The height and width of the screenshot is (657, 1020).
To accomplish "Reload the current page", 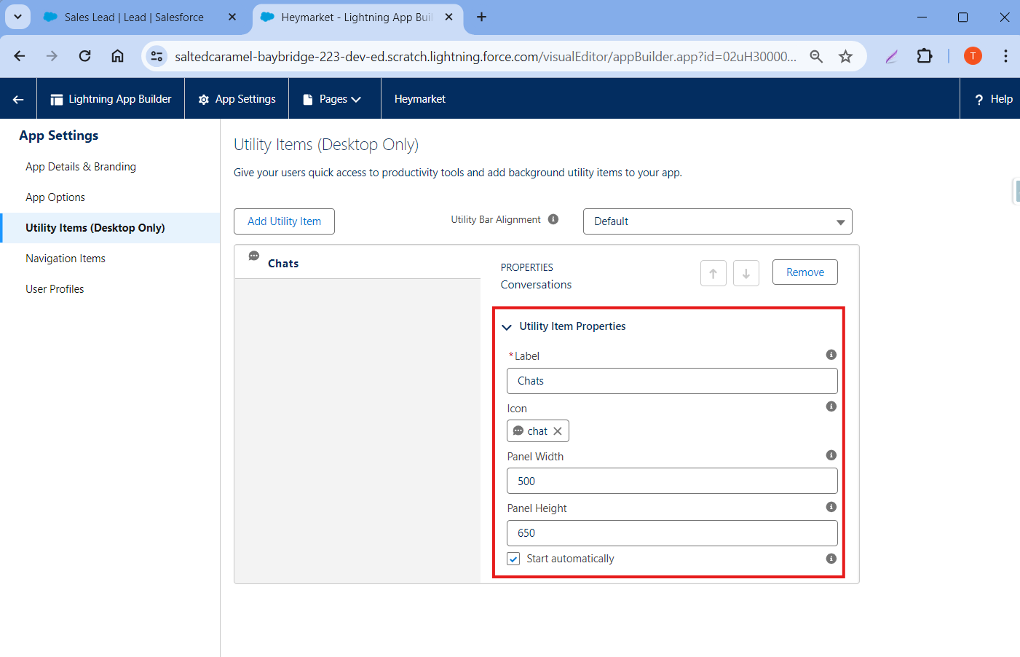I will (85, 56).
